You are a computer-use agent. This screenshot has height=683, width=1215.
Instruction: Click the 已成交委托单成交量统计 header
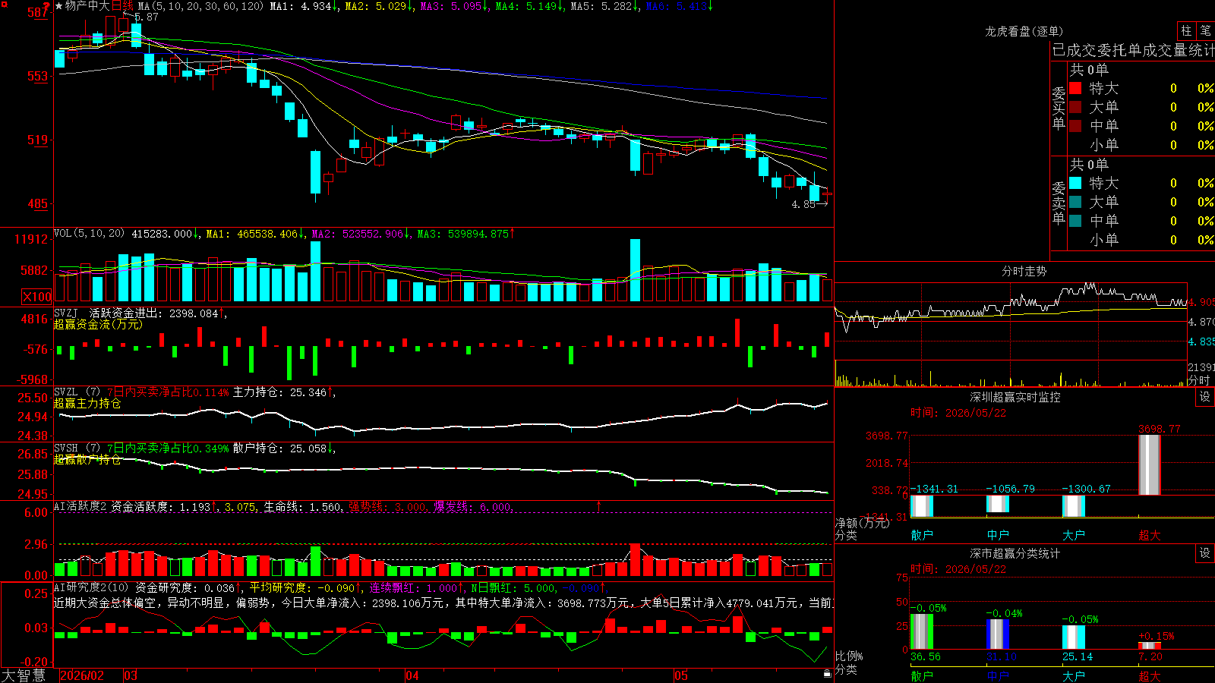pyautogui.click(x=1133, y=50)
